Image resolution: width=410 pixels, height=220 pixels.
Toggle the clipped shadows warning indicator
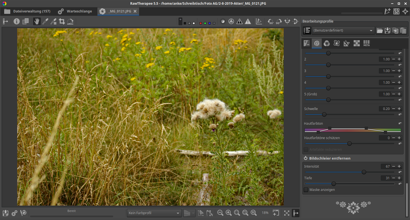pyautogui.click(x=240, y=21)
